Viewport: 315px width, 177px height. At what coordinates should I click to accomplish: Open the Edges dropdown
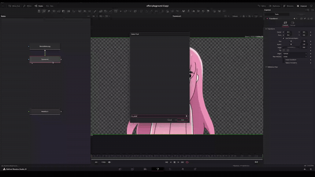pos(295,53)
